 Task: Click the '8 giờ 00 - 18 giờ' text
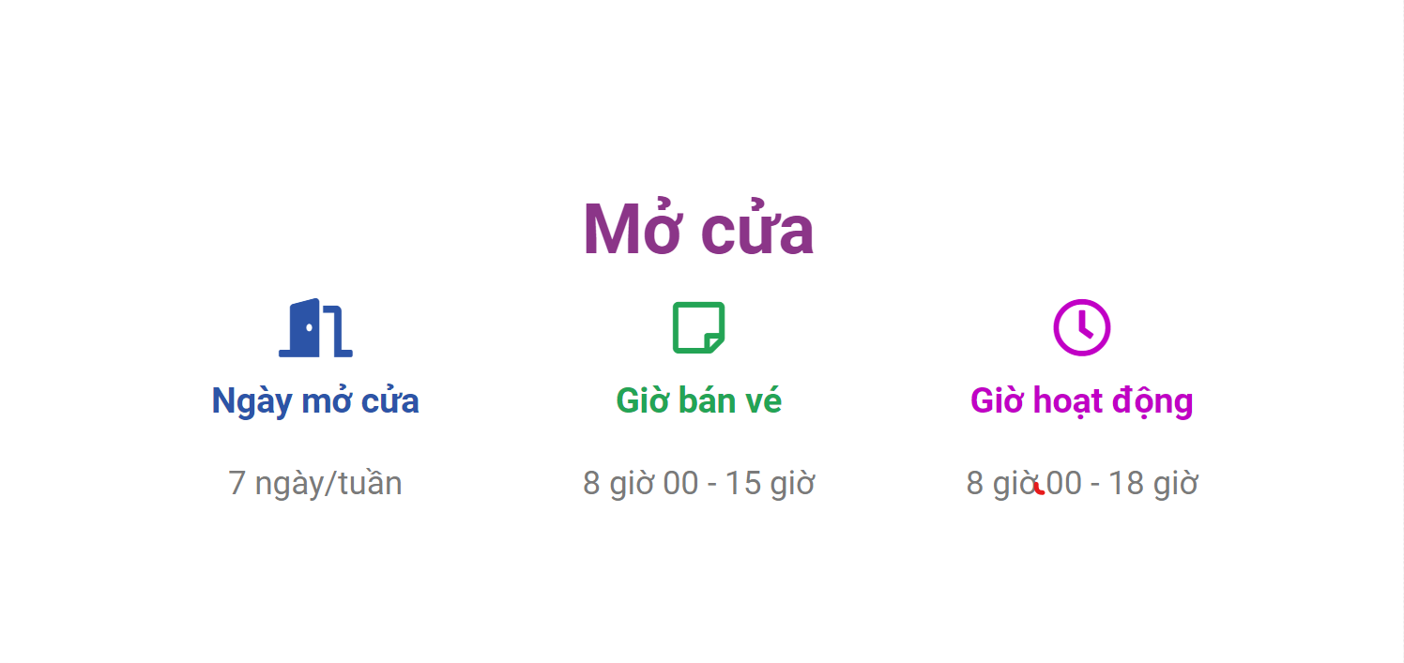coord(1081,483)
